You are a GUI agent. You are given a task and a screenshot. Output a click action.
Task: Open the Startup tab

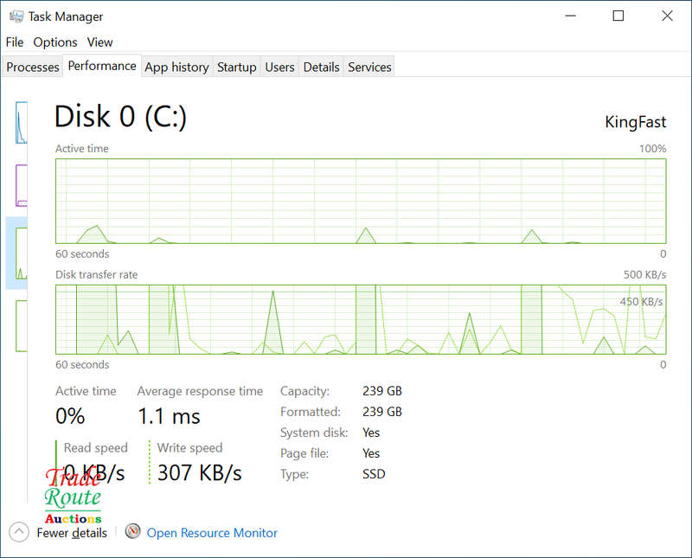236,67
